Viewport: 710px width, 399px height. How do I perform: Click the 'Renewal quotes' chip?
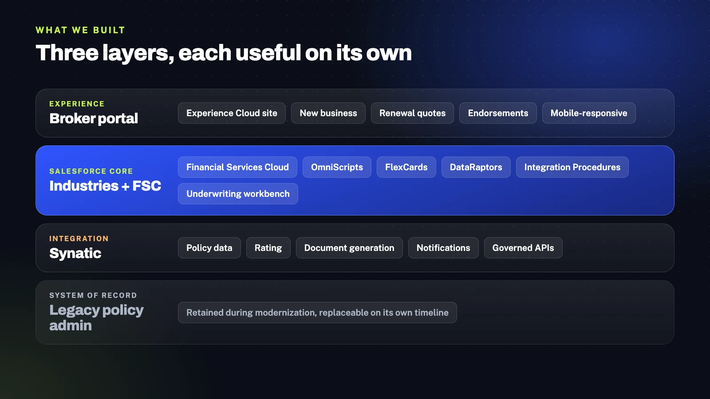pos(412,113)
